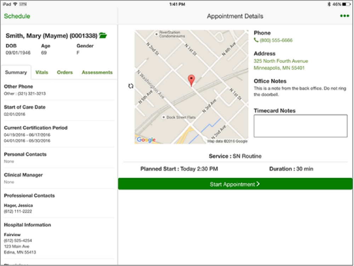Click the Google logo on the map
354x266 pixels.
(x=146, y=139)
